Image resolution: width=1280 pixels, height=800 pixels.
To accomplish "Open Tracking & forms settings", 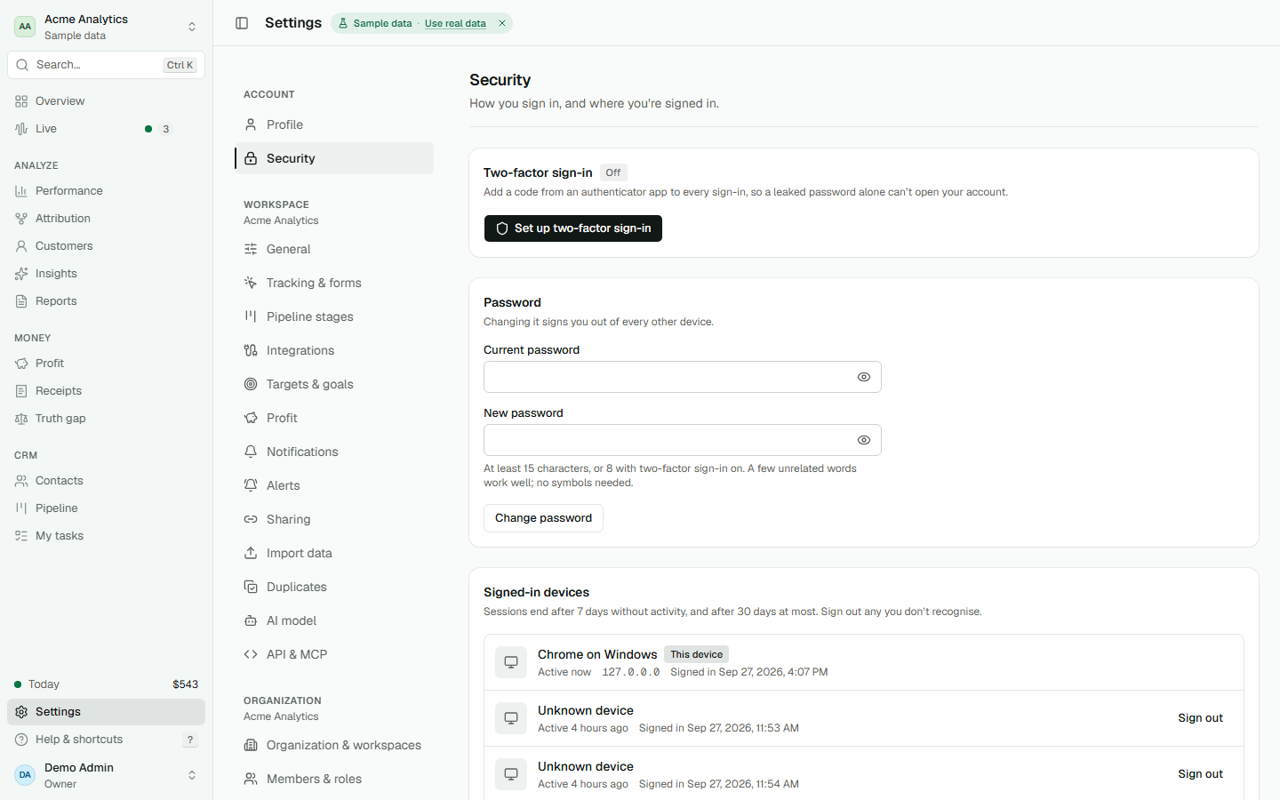I will 334,283.
